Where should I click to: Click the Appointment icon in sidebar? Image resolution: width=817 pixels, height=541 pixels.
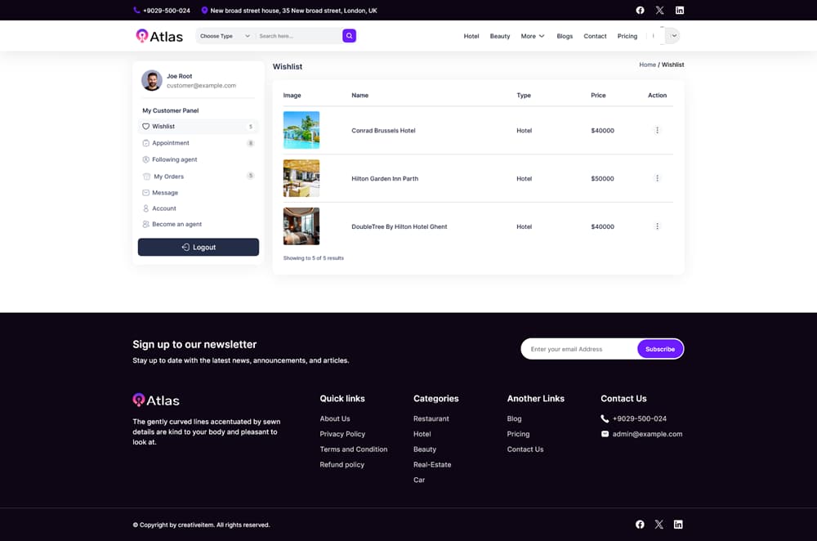[146, 143]
